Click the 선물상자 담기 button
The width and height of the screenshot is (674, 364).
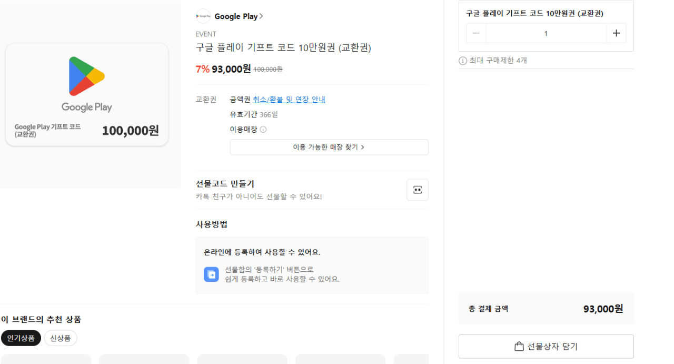[x=546, y=346]
